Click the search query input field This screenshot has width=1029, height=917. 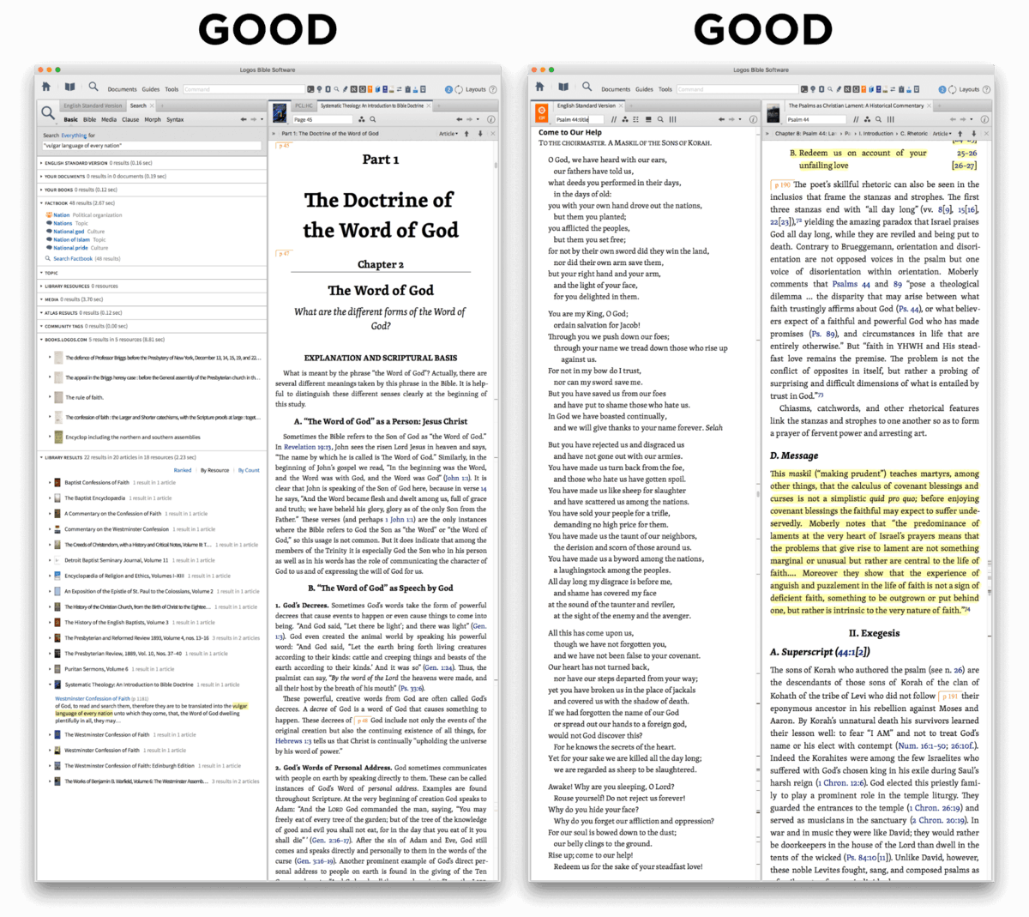click(x=151, y=146)
